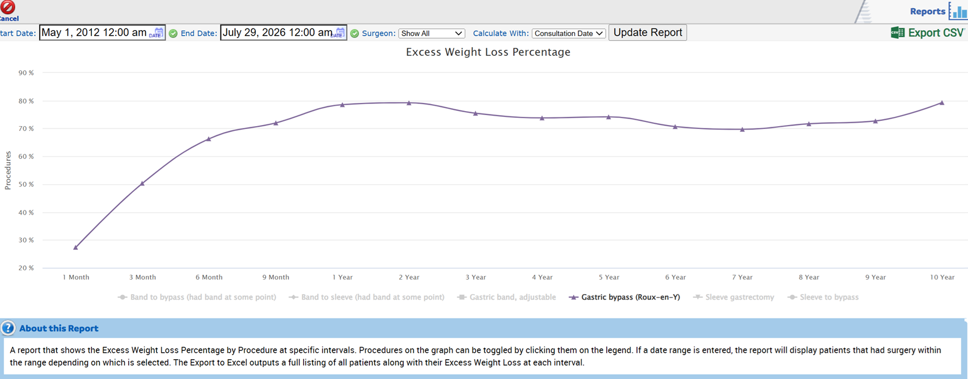Click the 5 Year data point marker
This screenshot has height=379, width=968.
609,117
